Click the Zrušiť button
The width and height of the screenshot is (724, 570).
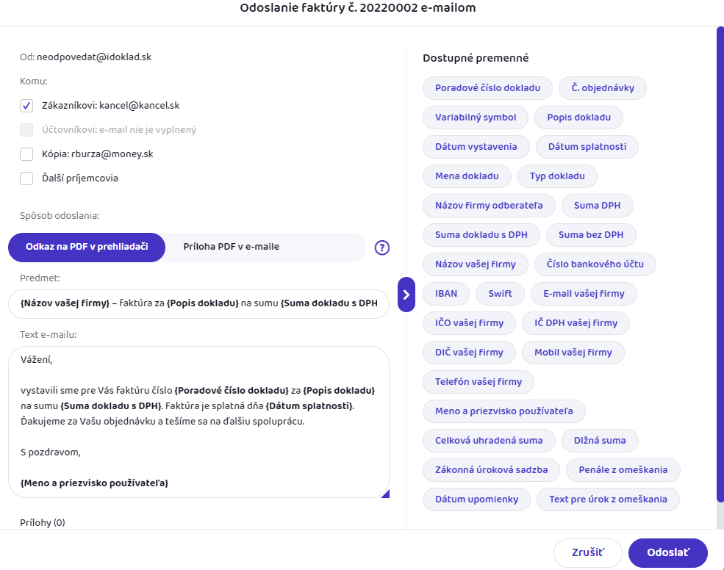click(588, 553)
